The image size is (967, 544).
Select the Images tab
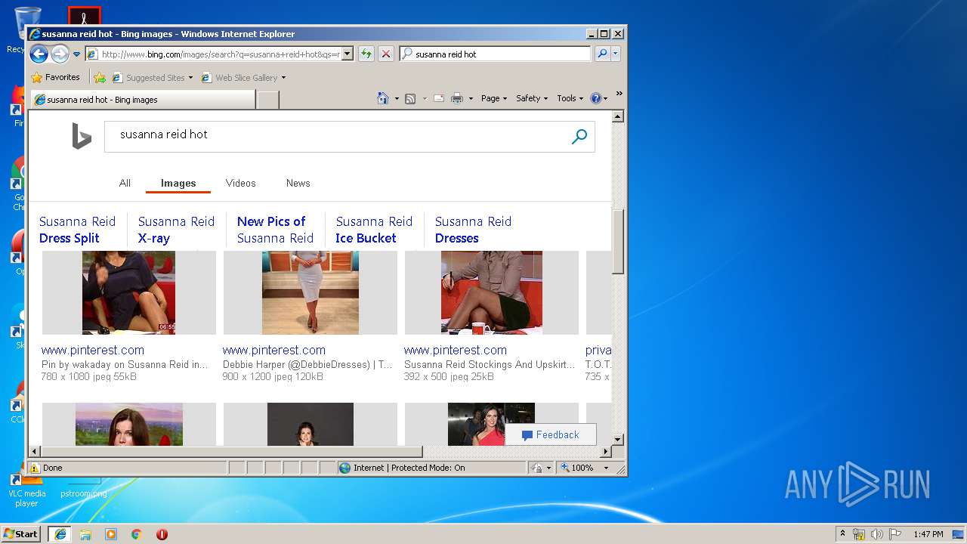[x=178, y=183]
